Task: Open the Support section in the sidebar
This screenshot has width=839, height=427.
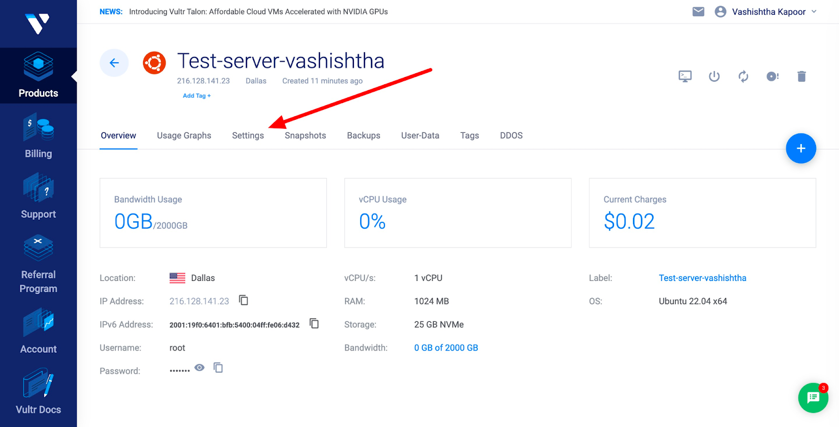Action: point(38,196)
